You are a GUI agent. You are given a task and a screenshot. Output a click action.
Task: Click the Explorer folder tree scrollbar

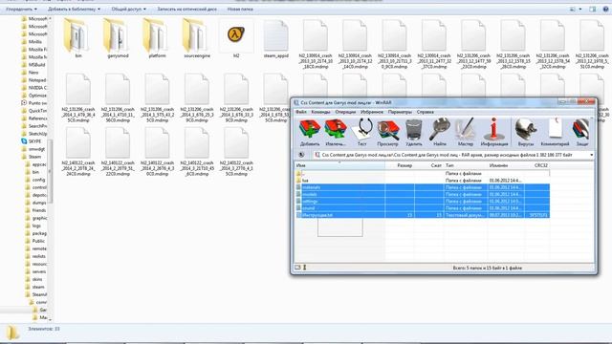[x=50, y=172]
